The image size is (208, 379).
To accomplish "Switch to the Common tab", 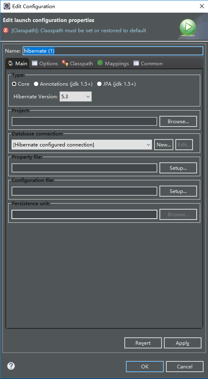I will [148, 63].
